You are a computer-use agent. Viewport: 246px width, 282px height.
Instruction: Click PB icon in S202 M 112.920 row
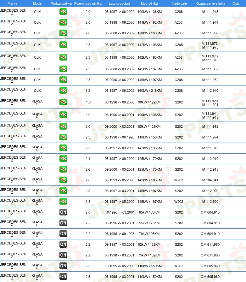coord(63,191)
